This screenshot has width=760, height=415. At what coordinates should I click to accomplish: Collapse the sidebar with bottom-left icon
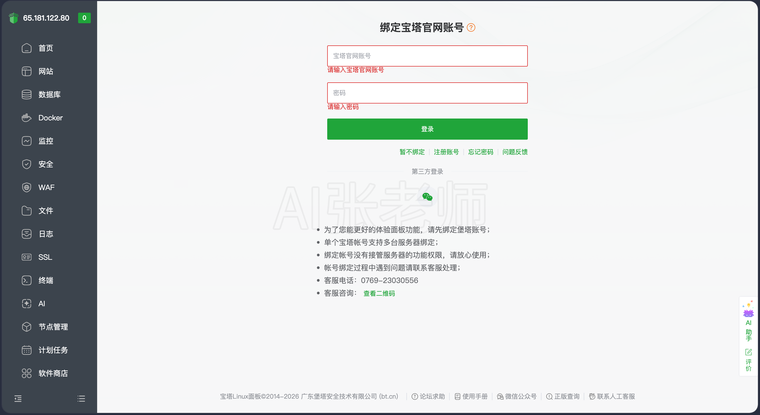point(18,398)
